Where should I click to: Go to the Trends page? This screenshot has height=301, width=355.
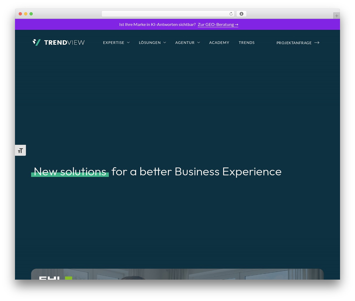click(x=247, y=42)
